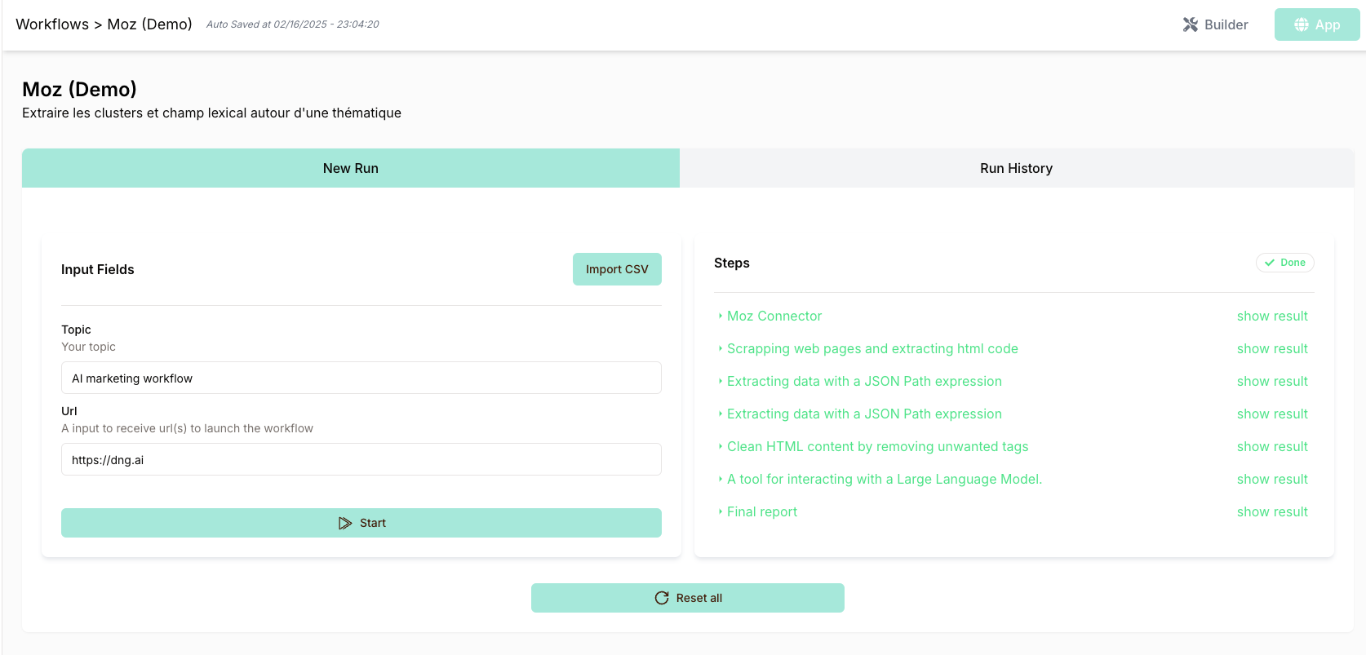
Task: Expand the Clean HTML content step
Action: [x=876, y=446]
